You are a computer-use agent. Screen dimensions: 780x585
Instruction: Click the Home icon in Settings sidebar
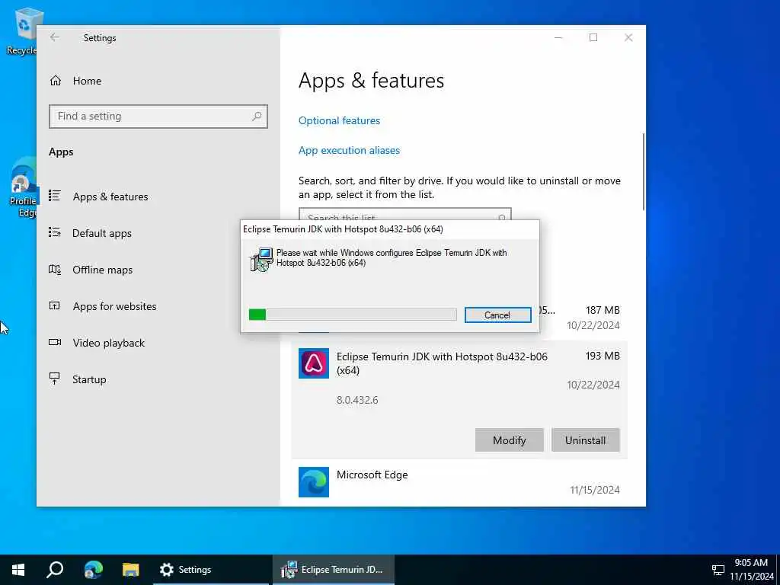pyautogui.click(x=55, y=81)
